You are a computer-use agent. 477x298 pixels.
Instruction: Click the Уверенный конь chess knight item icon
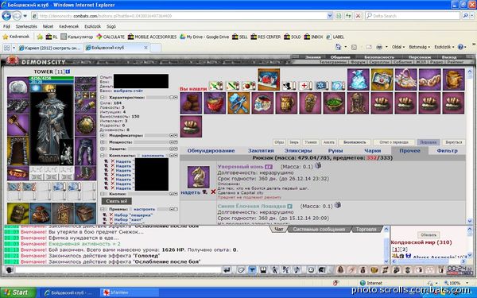(198, 177)
